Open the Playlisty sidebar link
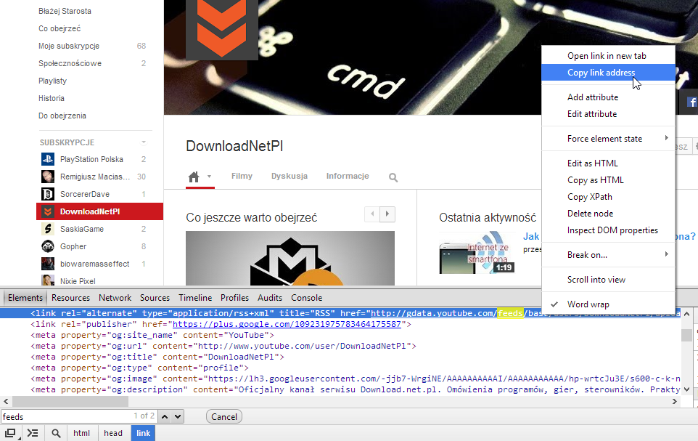 click(x=52, y=81)
